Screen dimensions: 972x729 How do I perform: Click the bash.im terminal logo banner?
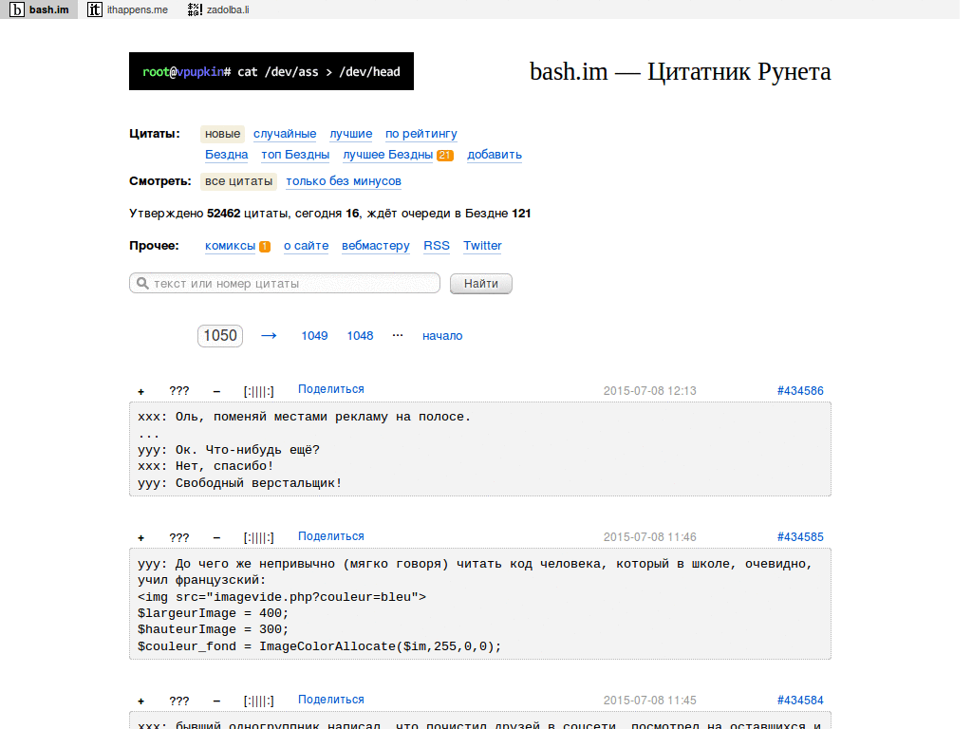click(271, 71)
